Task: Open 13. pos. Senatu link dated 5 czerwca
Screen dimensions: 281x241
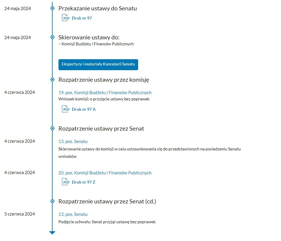Action: point(73,214)
